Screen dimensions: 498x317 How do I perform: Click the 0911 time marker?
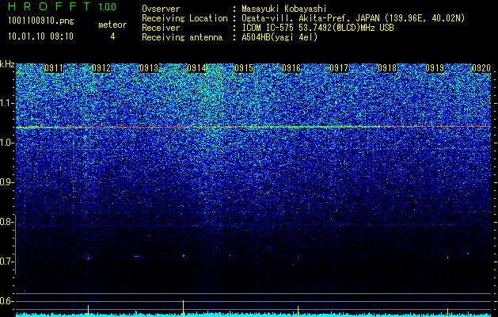[53, 68]
